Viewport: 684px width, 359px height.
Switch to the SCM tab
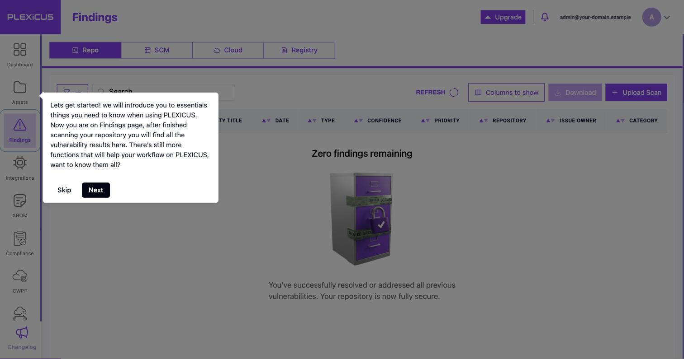click(157, 50)
